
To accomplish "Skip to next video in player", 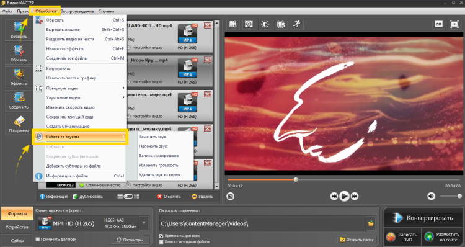I will tap(355, 196).
